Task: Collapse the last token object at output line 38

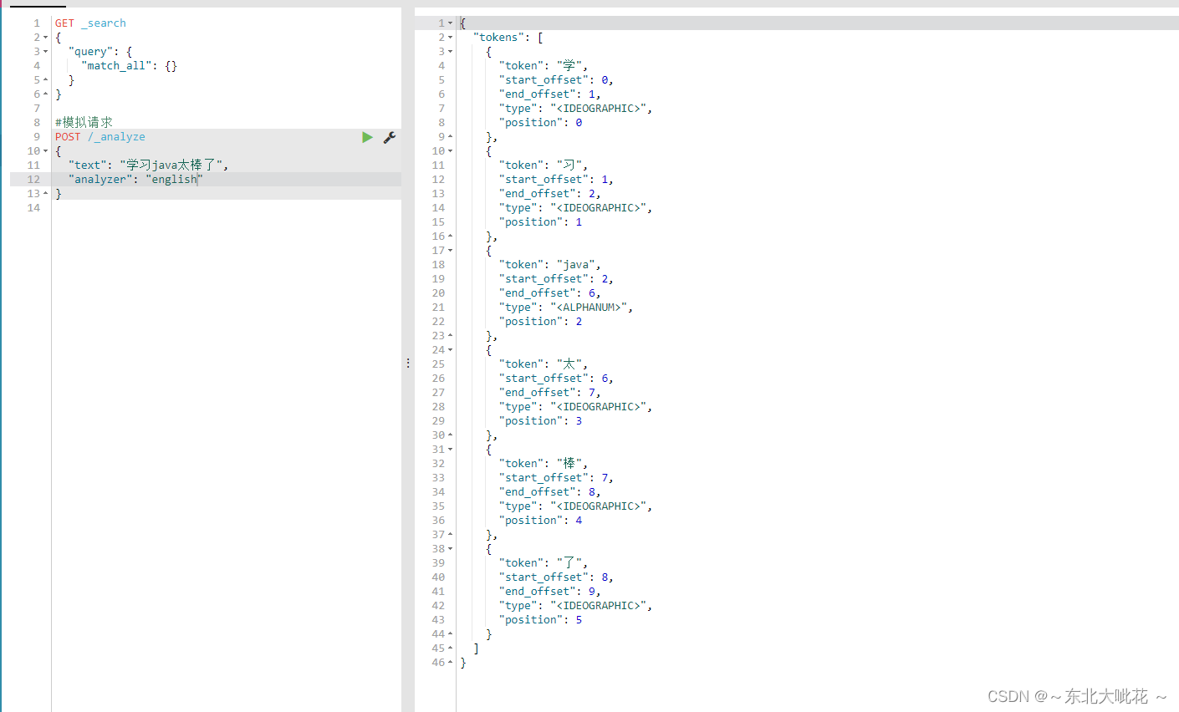Action: coord(450,549)
